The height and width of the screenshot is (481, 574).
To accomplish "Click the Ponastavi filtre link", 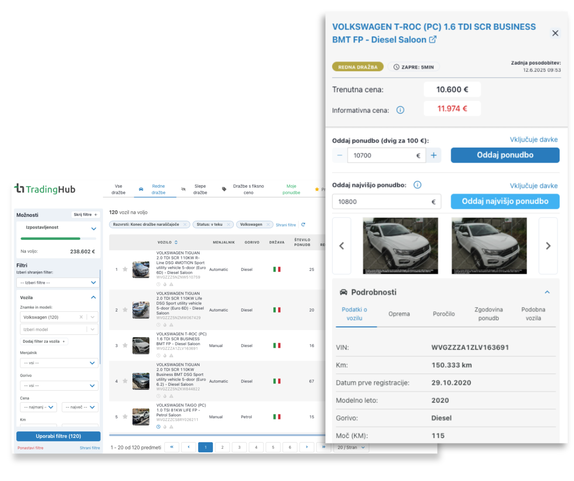I will click(x=30, y=448).
